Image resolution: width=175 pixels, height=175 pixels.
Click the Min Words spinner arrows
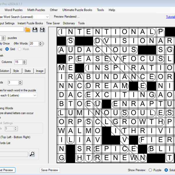pyautogui.click(x=40, y=43)
